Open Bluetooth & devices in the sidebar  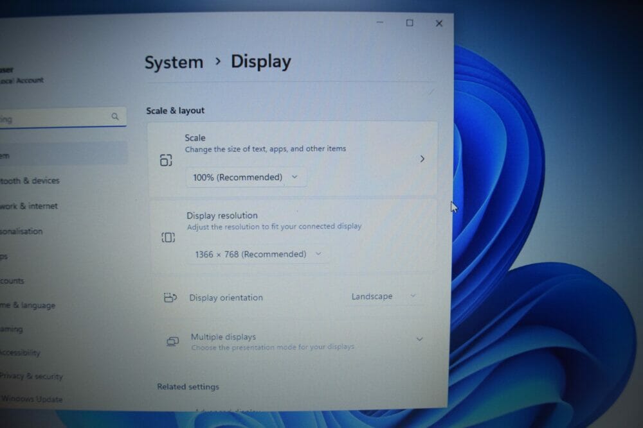[30, 180]
